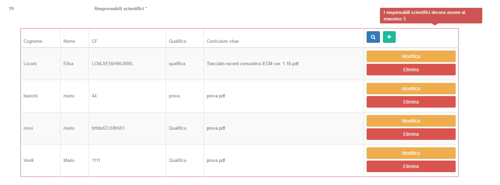The image size is (500, 185).
Task: Click the Responsabili scientifici field label
Action: [x=120, y=8]
